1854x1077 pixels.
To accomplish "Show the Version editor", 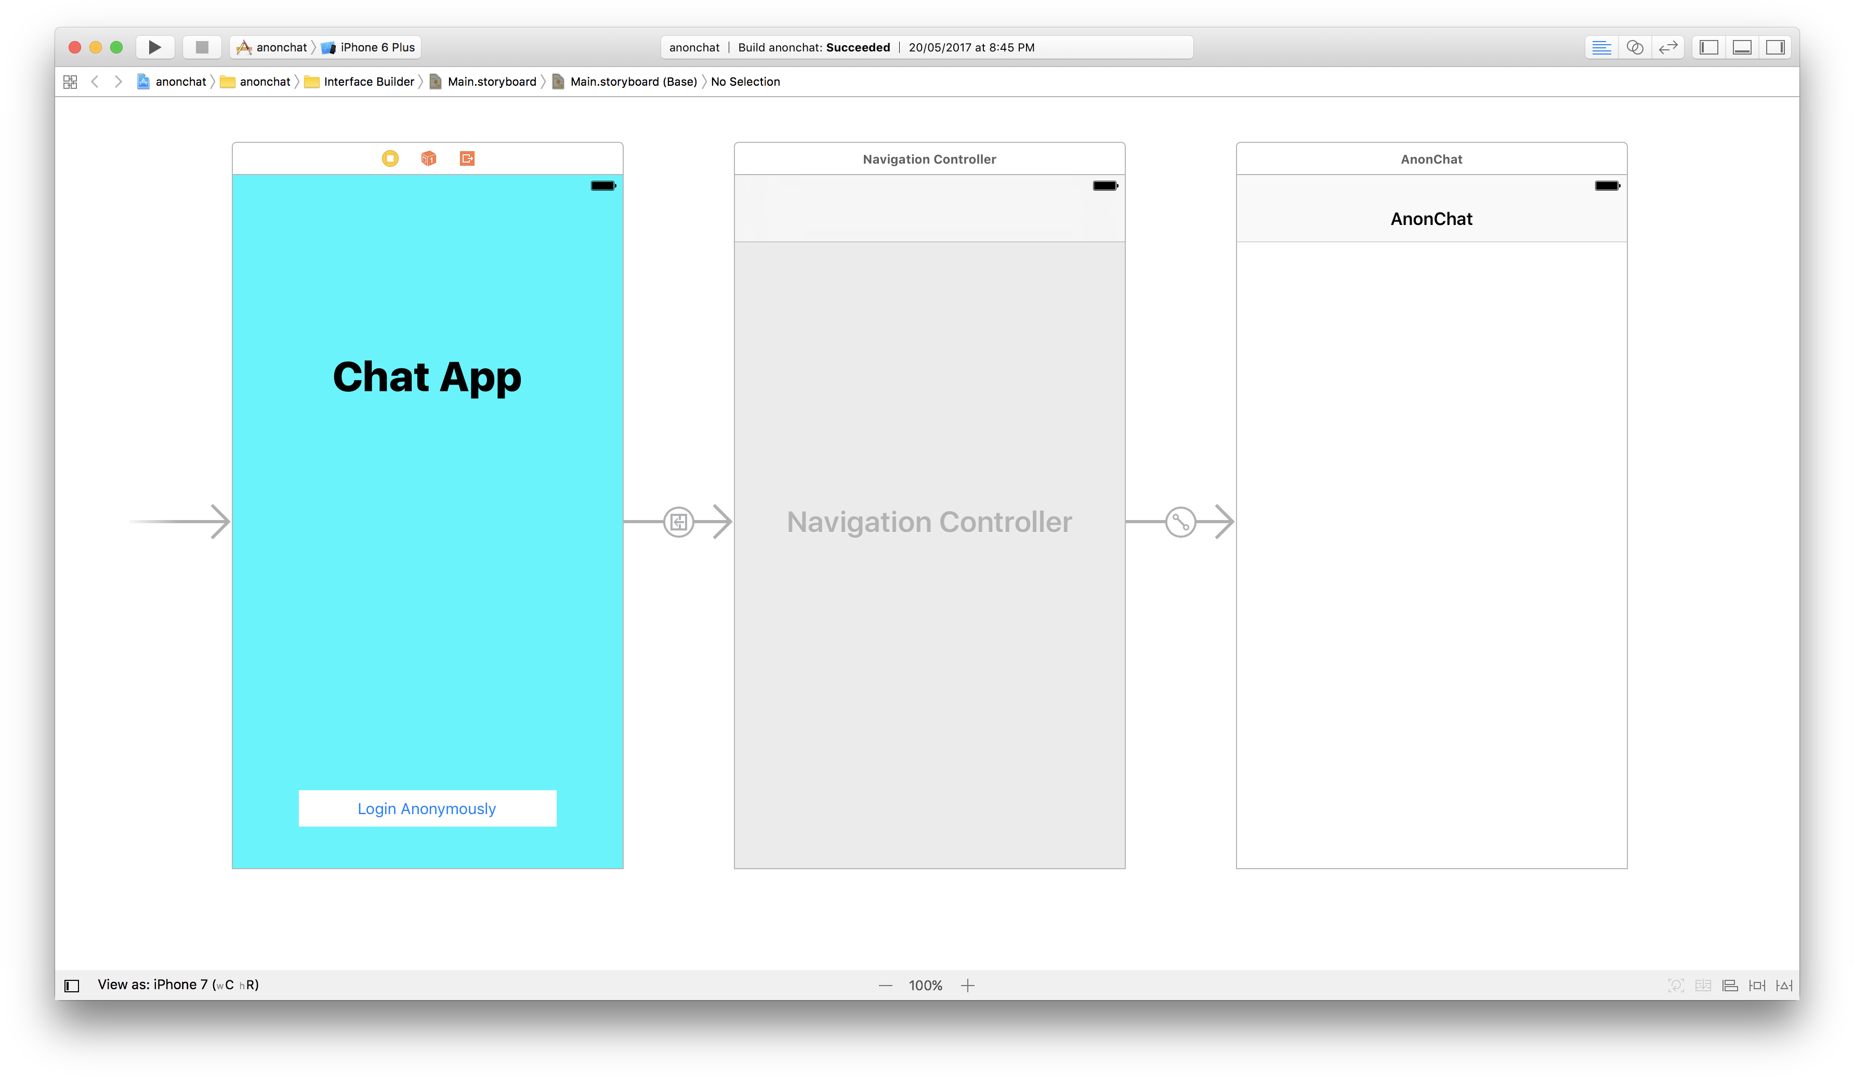I will point(1667,47).
